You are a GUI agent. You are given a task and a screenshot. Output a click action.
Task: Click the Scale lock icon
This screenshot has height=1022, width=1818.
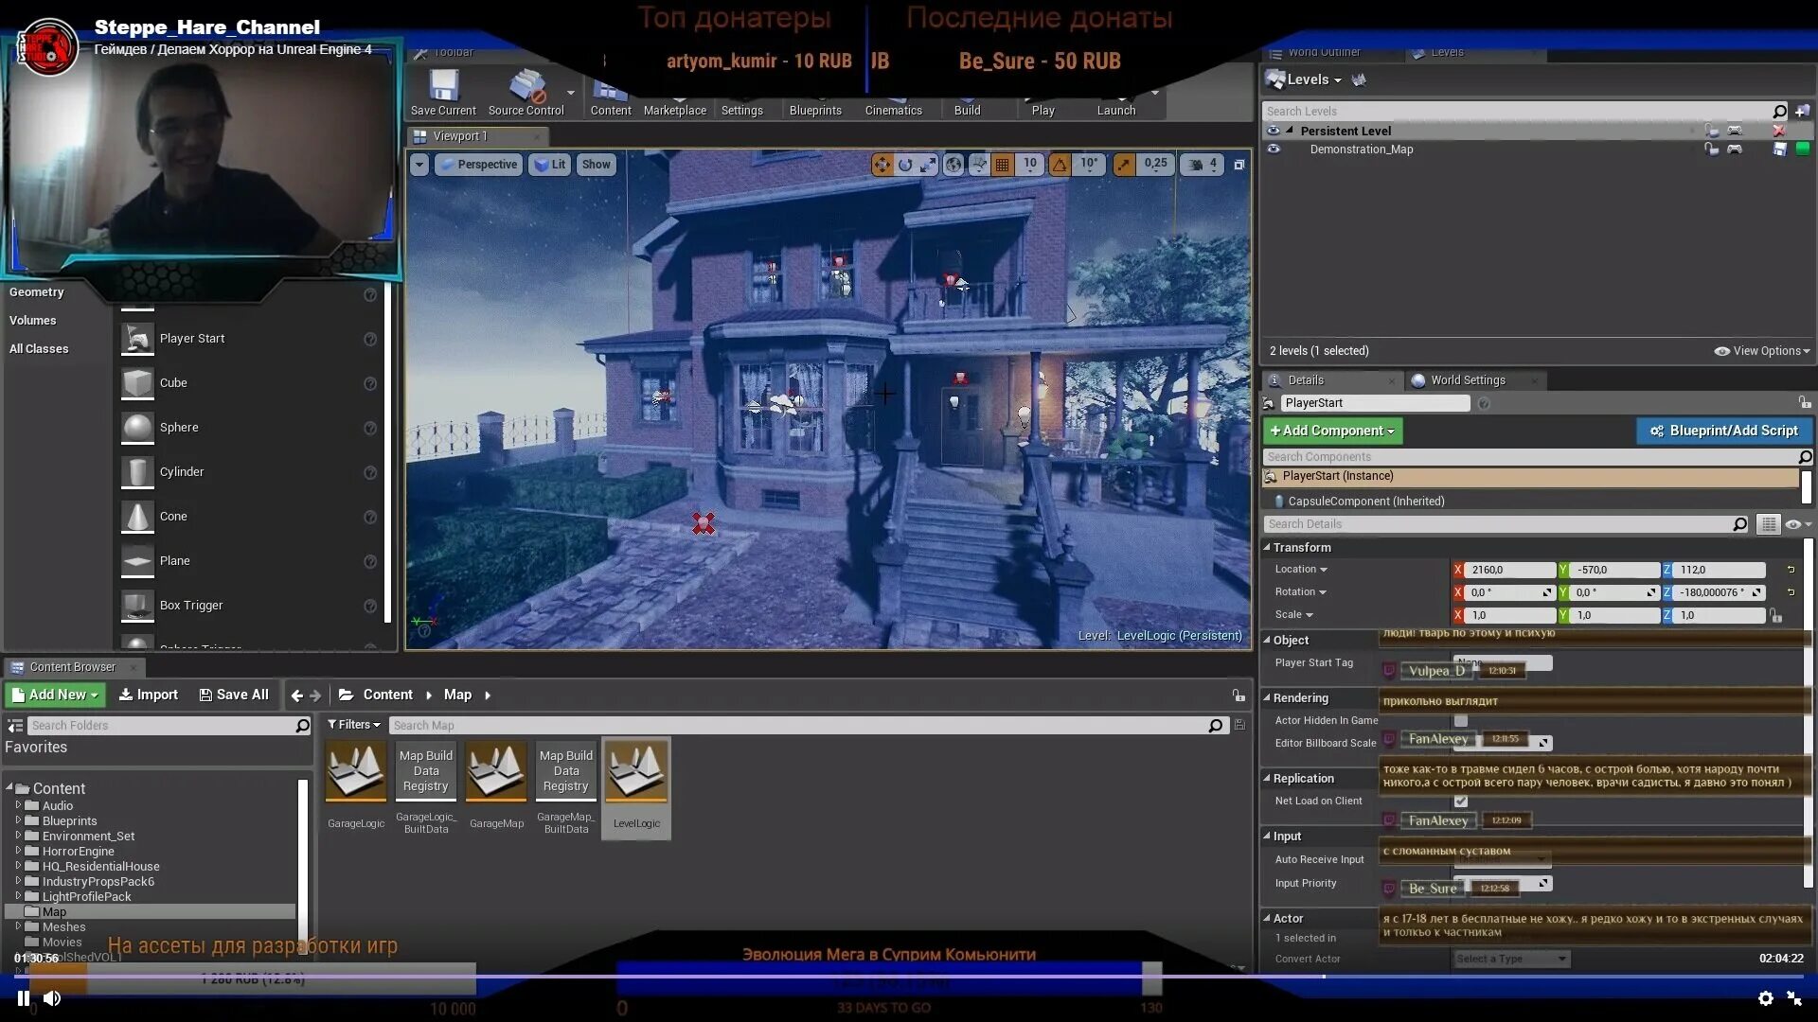tap(1776, 616)
